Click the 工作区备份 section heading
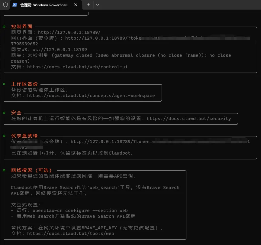Viewport: 261px width, 245px height. click(24, 84)
